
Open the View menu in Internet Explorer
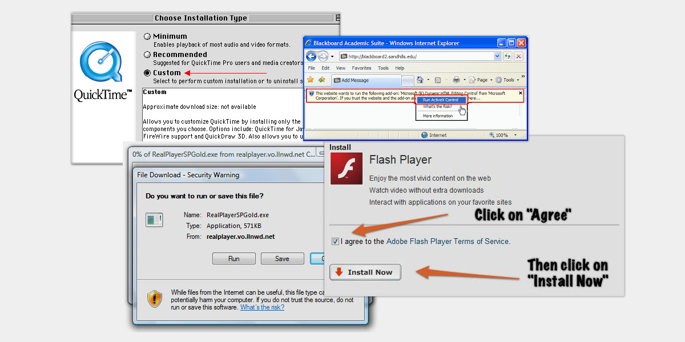pos(341,68)
